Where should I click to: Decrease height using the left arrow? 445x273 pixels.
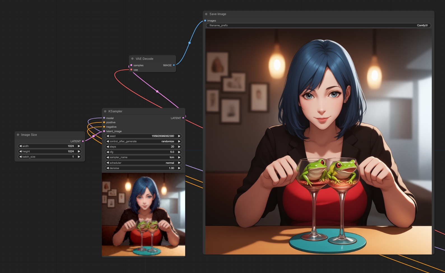point(20,151)
